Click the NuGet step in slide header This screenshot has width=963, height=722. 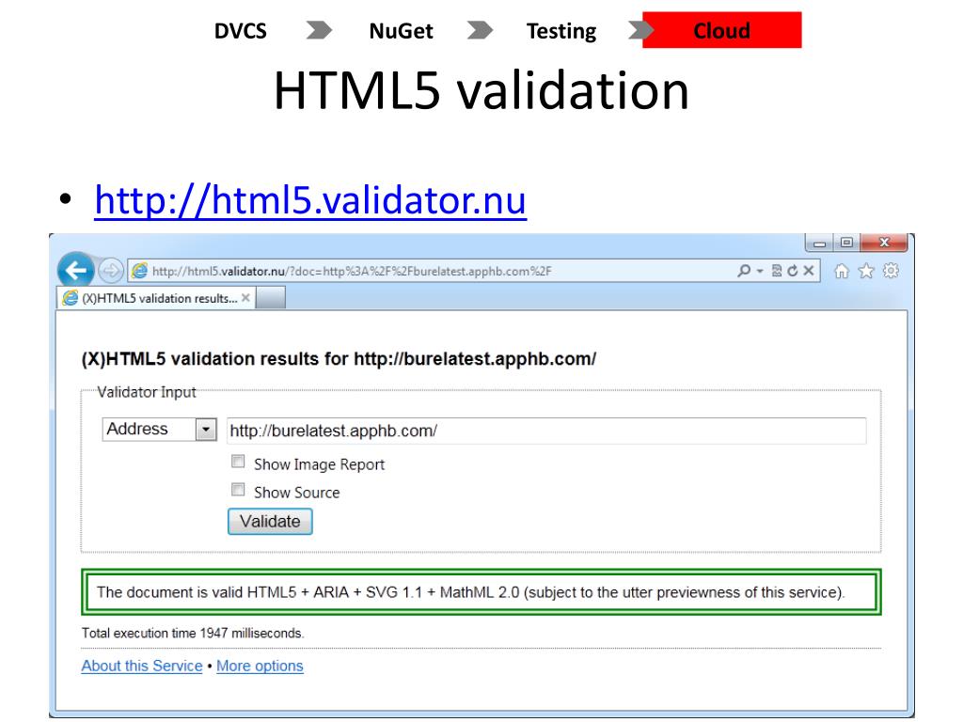coord(401,31)
